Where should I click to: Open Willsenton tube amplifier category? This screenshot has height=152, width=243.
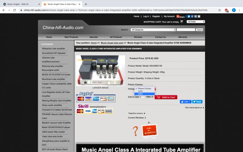pos(53,49)
